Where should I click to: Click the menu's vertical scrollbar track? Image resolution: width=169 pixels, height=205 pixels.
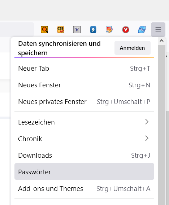coord(161,125)
